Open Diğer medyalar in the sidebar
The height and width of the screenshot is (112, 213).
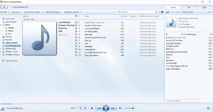pyautogui.click(x=11, y=43)
